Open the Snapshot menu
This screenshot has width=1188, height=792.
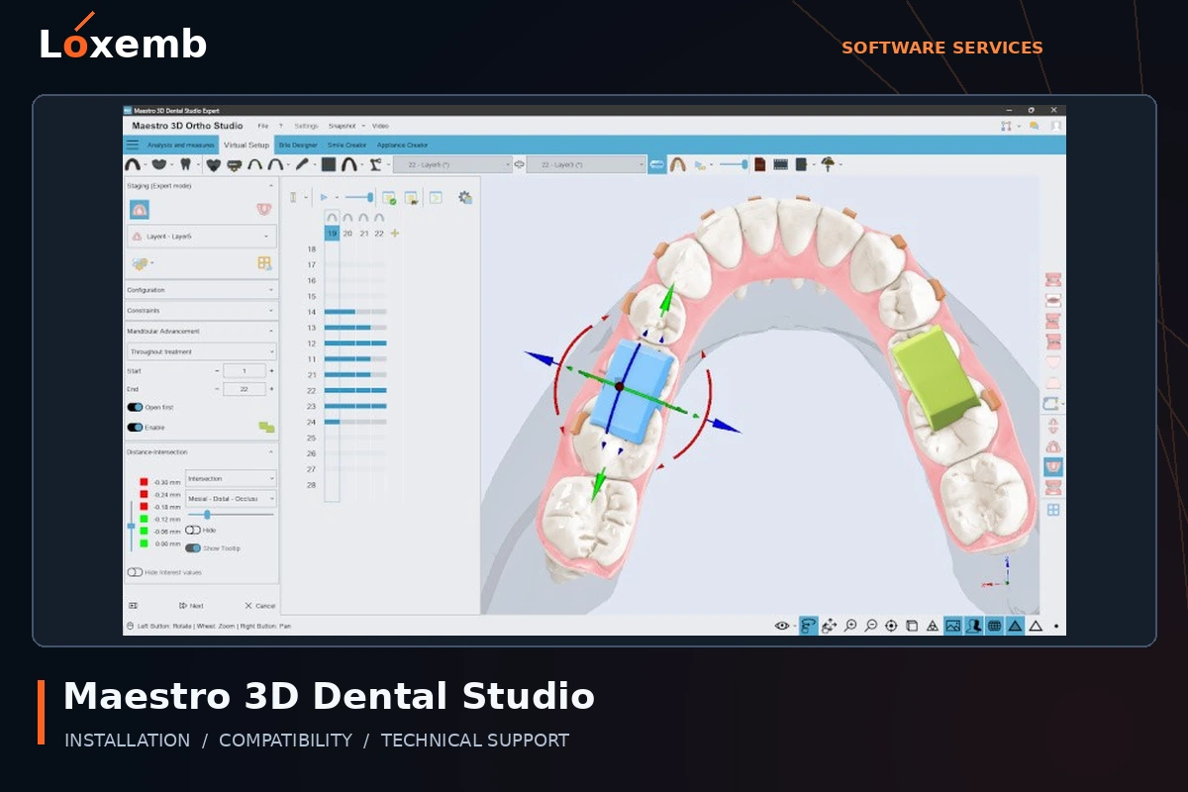(x=342, y=126)
